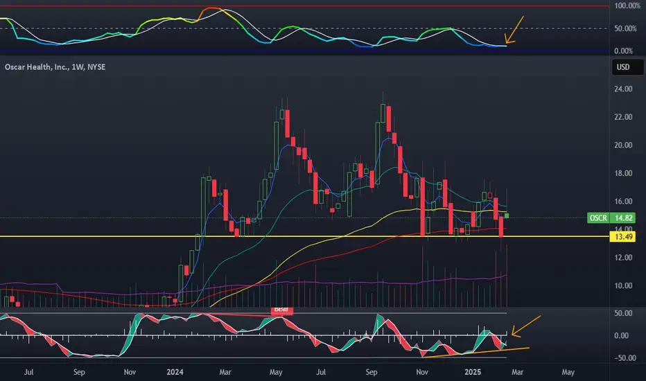This screenshot has width=646, height=381.
Task: Click the Nov label just before 2024
Action: 130,372
